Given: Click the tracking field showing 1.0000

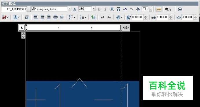Looking at the screenshot, I should pos(162,17).
